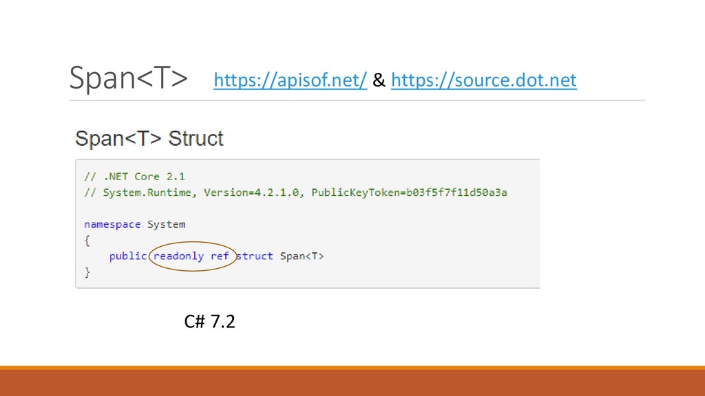Click the 'System' namespace name
705x396 pixels.
pyautogui.click(x=167, y=224)
